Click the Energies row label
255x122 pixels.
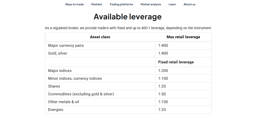point(55,109)
